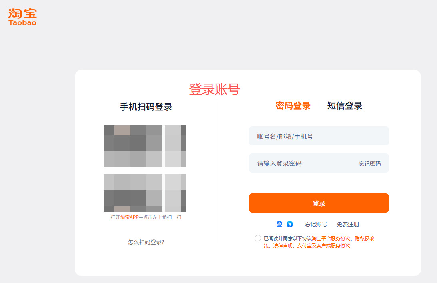Switch to the 短信登录 tab

pos(345,106)
